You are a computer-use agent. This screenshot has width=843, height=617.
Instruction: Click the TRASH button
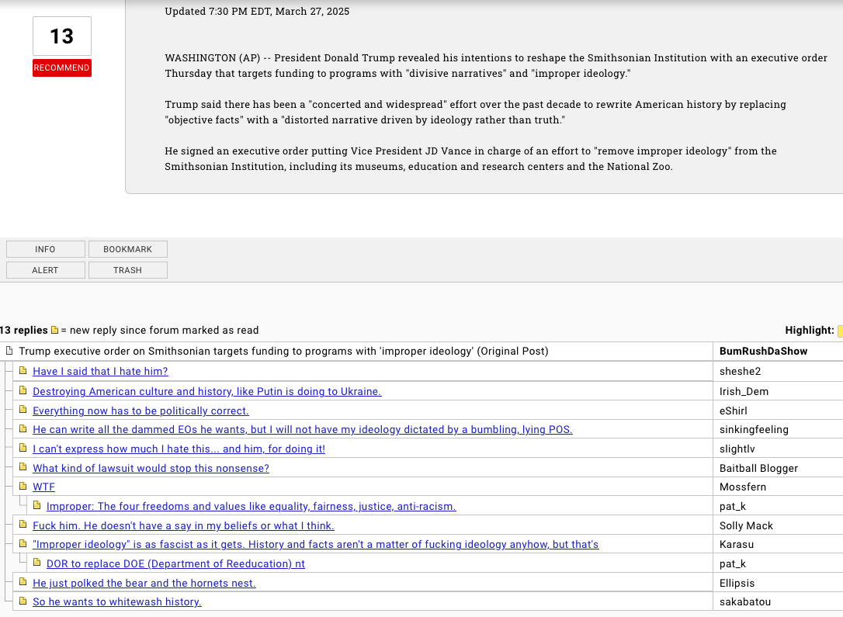click(128, 270)
